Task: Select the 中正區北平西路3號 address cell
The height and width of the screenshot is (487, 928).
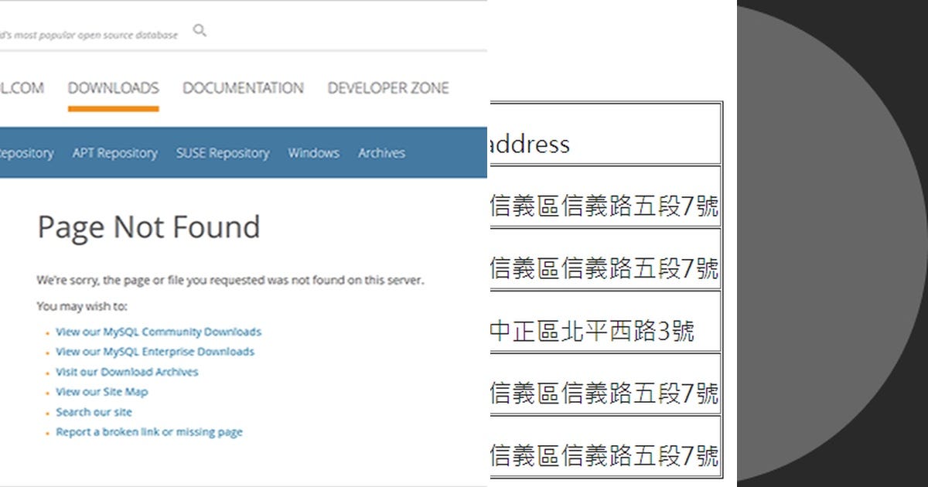Action: (x=606, y=330)
